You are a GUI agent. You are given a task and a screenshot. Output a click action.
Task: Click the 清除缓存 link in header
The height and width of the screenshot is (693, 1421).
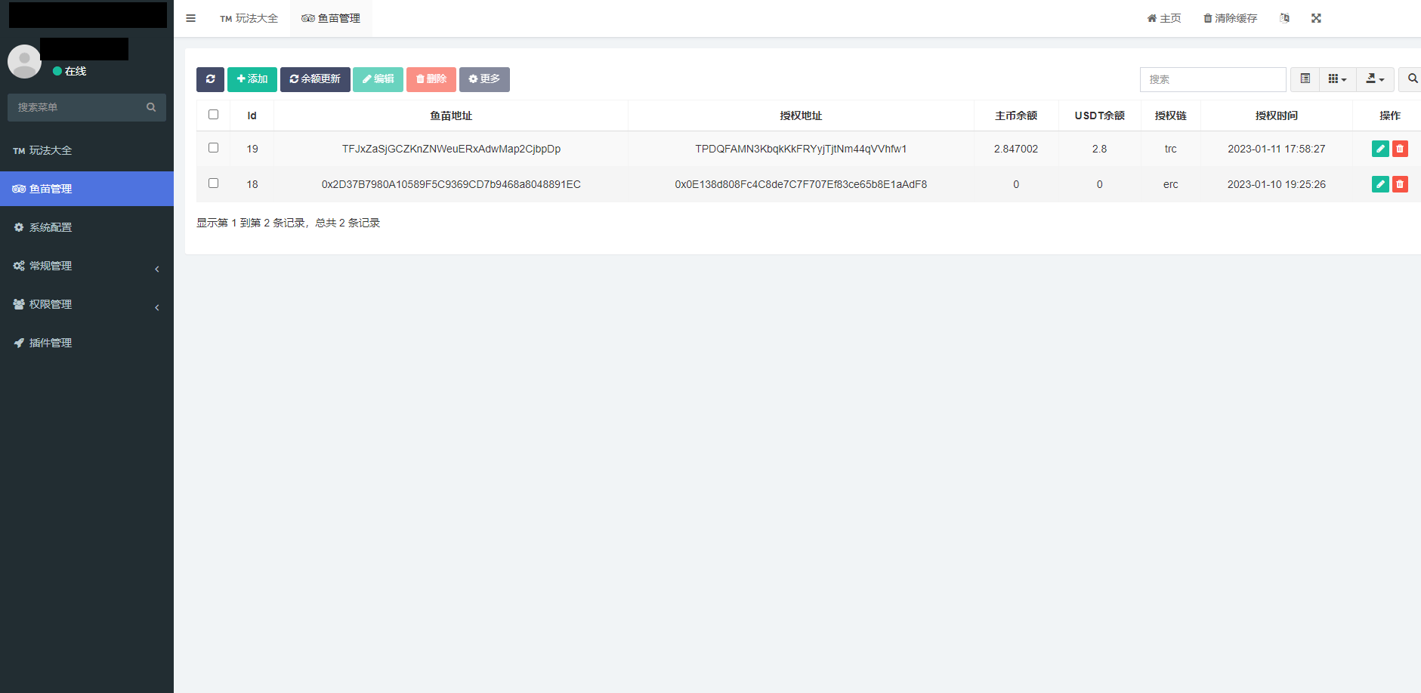click(1230, 18)
